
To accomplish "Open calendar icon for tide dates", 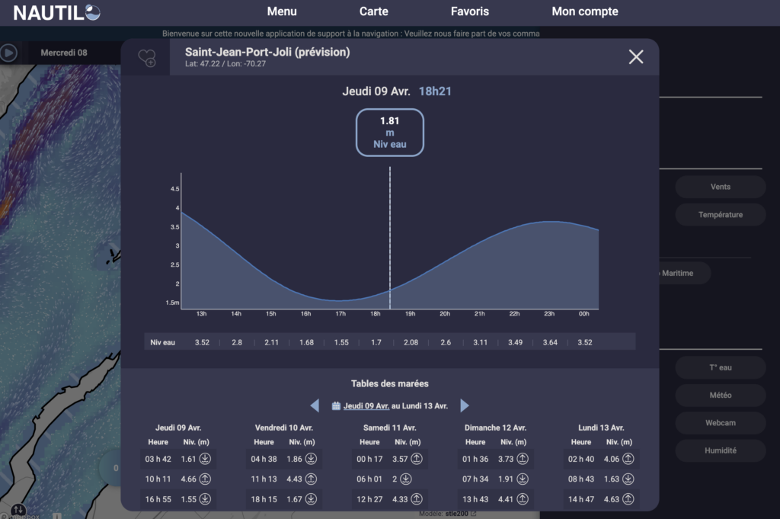I will [x=336, y=406].
